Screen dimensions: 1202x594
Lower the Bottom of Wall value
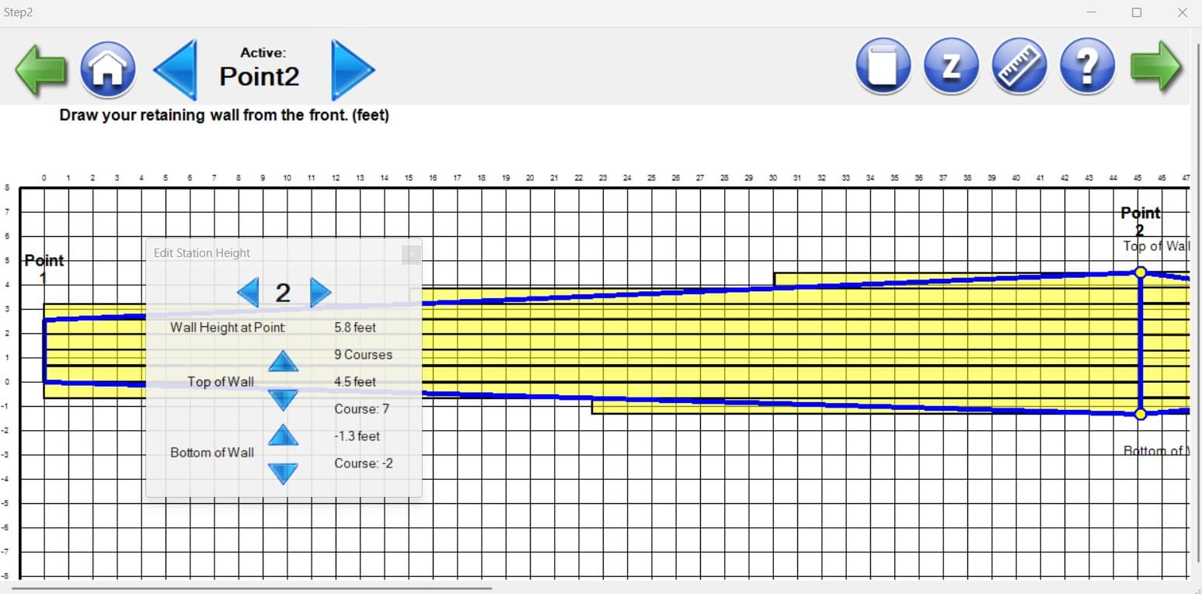tap(284, 472)
